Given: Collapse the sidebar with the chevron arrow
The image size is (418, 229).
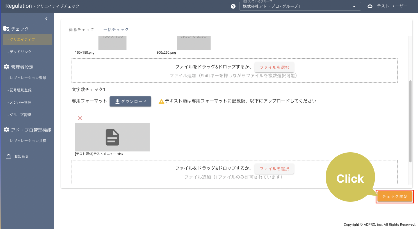Looking at the screenshot, I should tap(46, 19).
